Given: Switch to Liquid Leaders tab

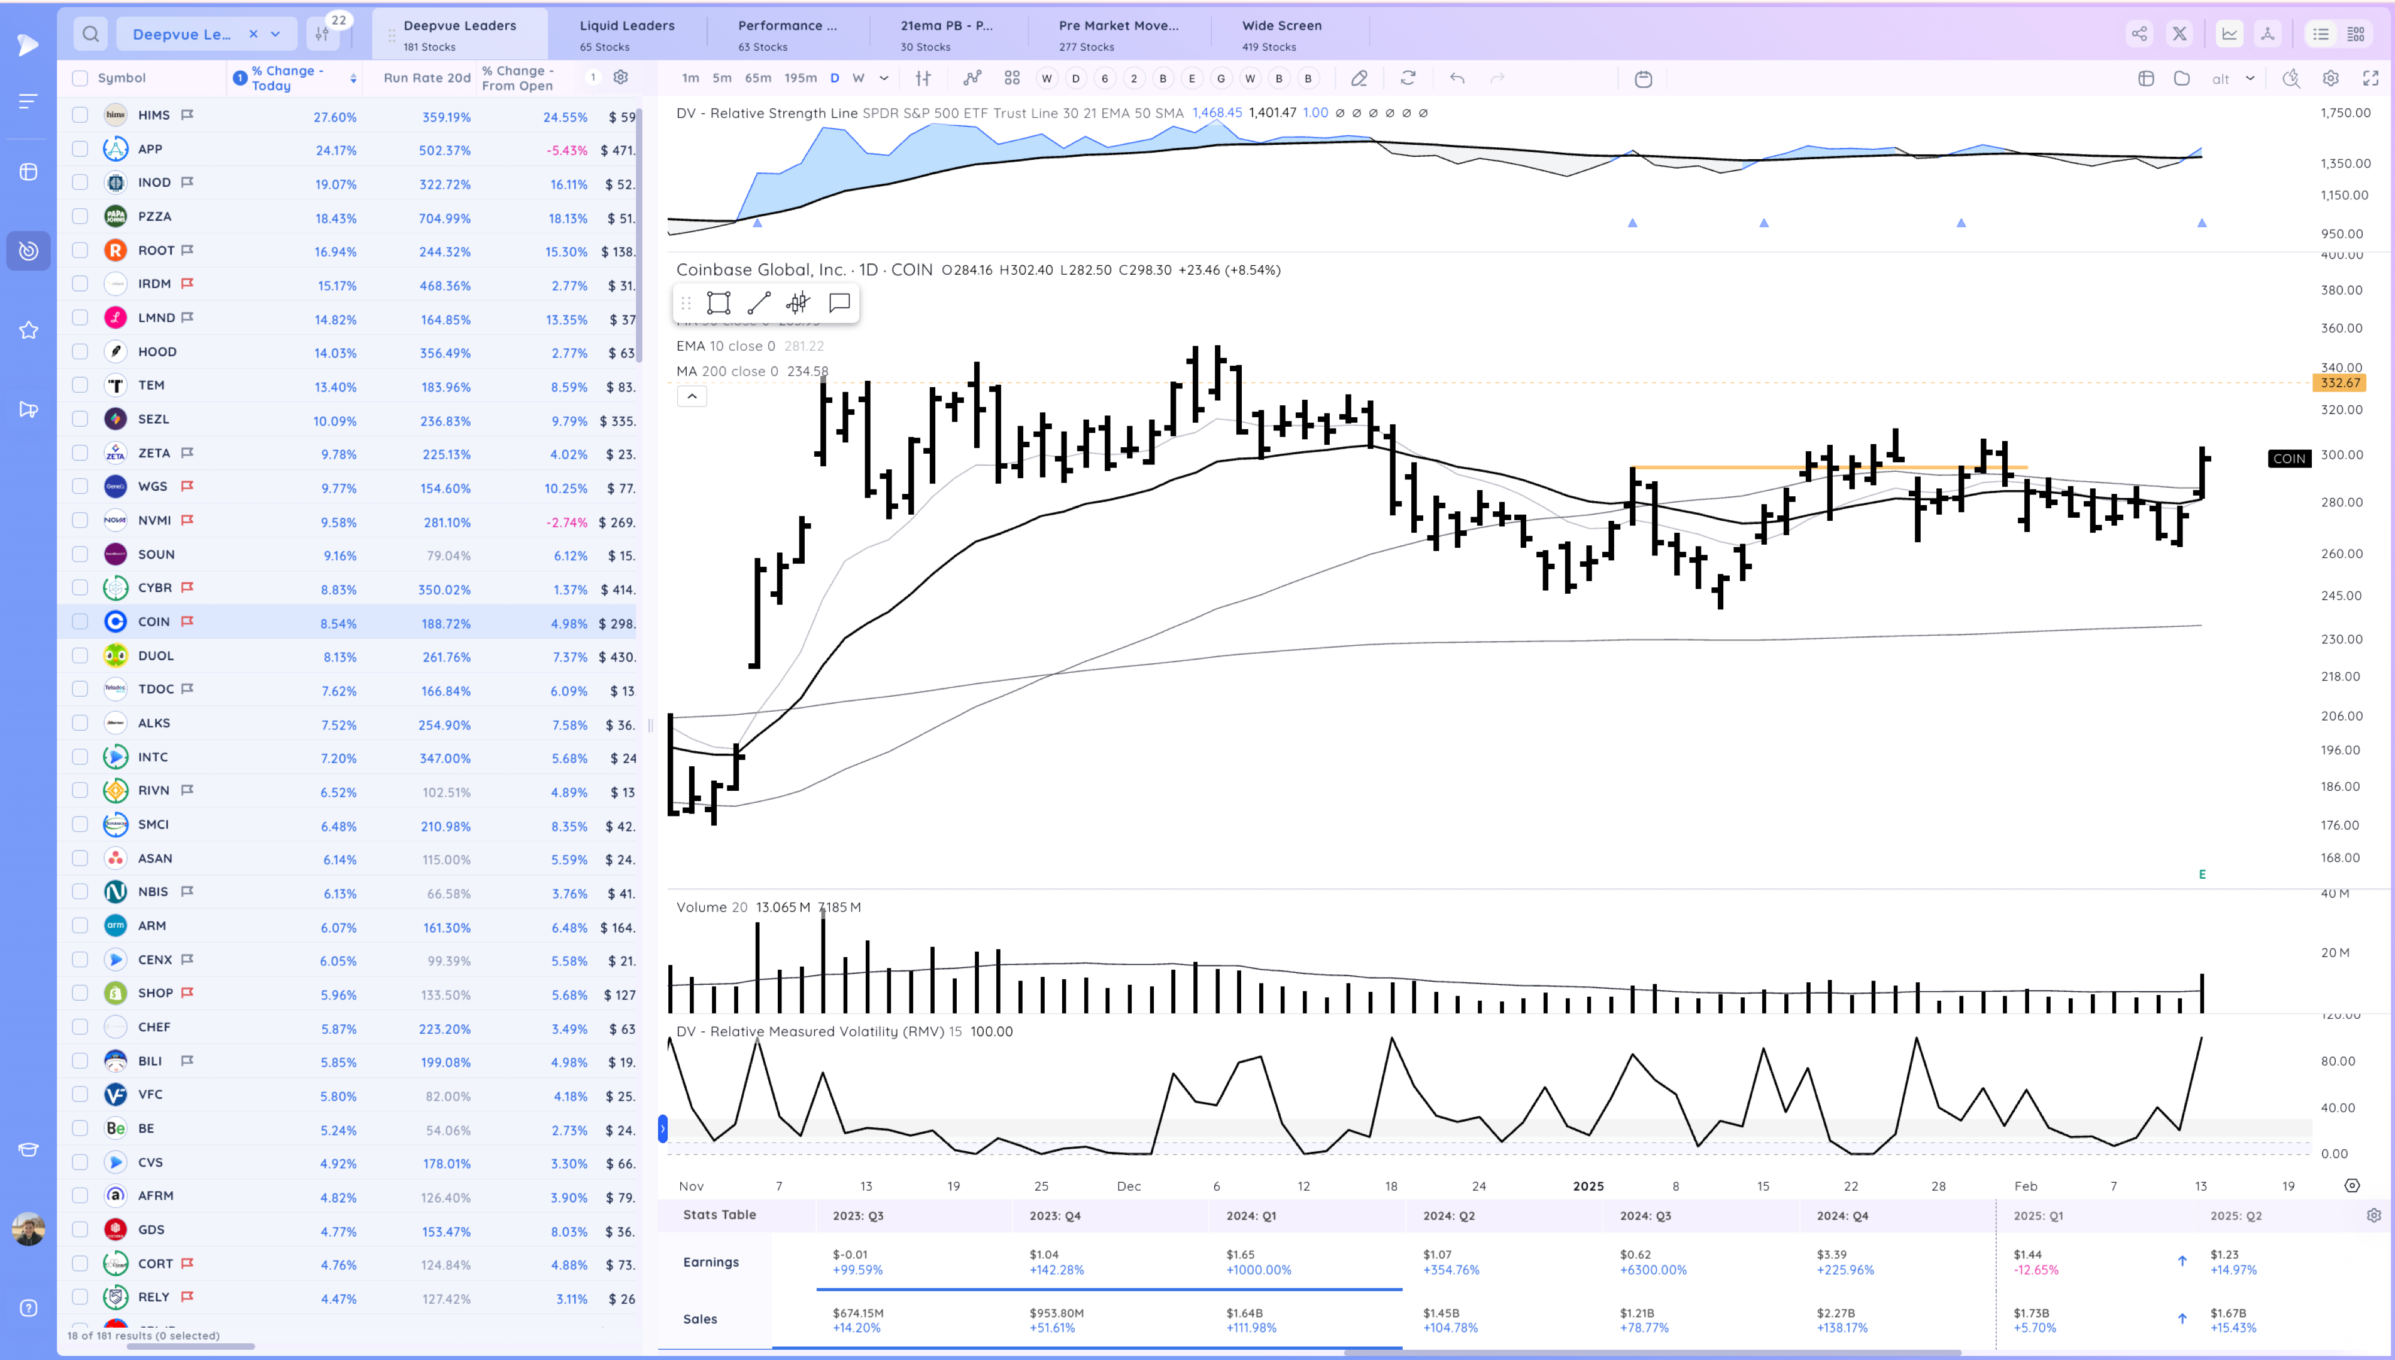Looking at the screenshot, I should tap(626, 35).
